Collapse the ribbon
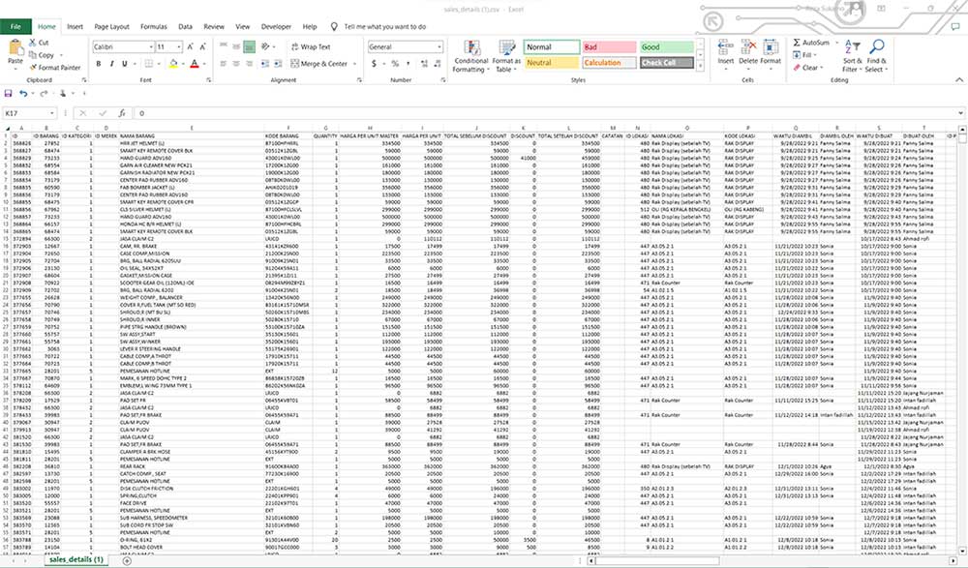The width and height of the screenshot is (968, 568). click(958, 79)
